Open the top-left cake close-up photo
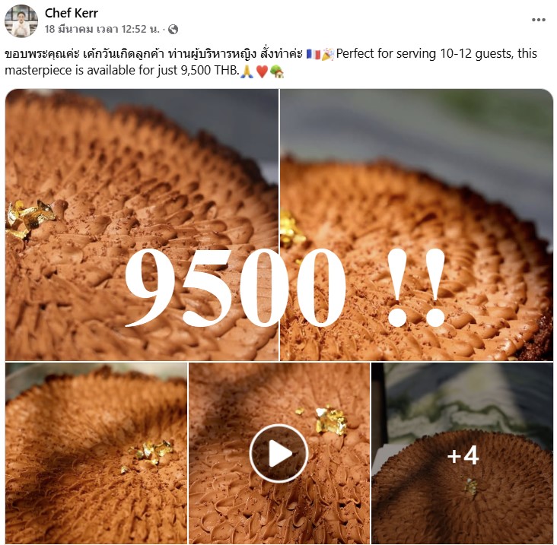 (142, 224)
